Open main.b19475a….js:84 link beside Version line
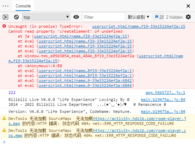Image resolution: width=195 pixels, height=153 pixels. (163, 111)
